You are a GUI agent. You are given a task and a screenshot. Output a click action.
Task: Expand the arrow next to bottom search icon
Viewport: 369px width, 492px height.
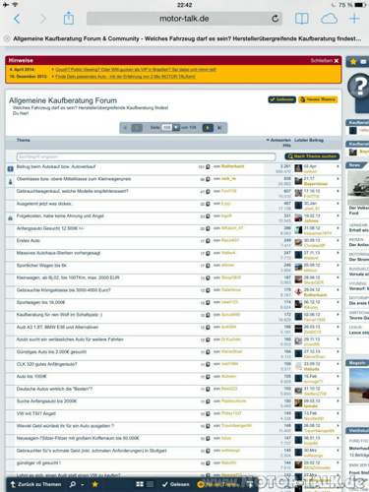83,484
